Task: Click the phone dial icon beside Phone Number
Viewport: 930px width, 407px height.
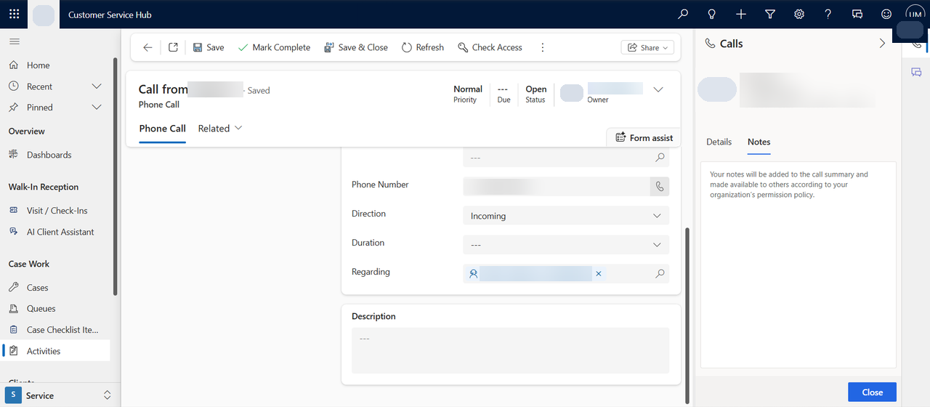Action: pos(659,187)
